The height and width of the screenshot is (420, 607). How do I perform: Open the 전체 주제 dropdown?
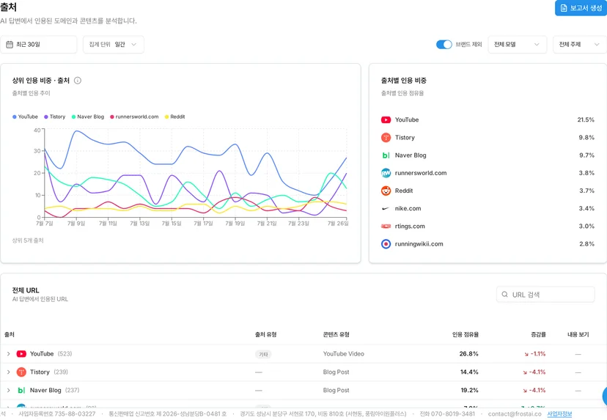580,45
